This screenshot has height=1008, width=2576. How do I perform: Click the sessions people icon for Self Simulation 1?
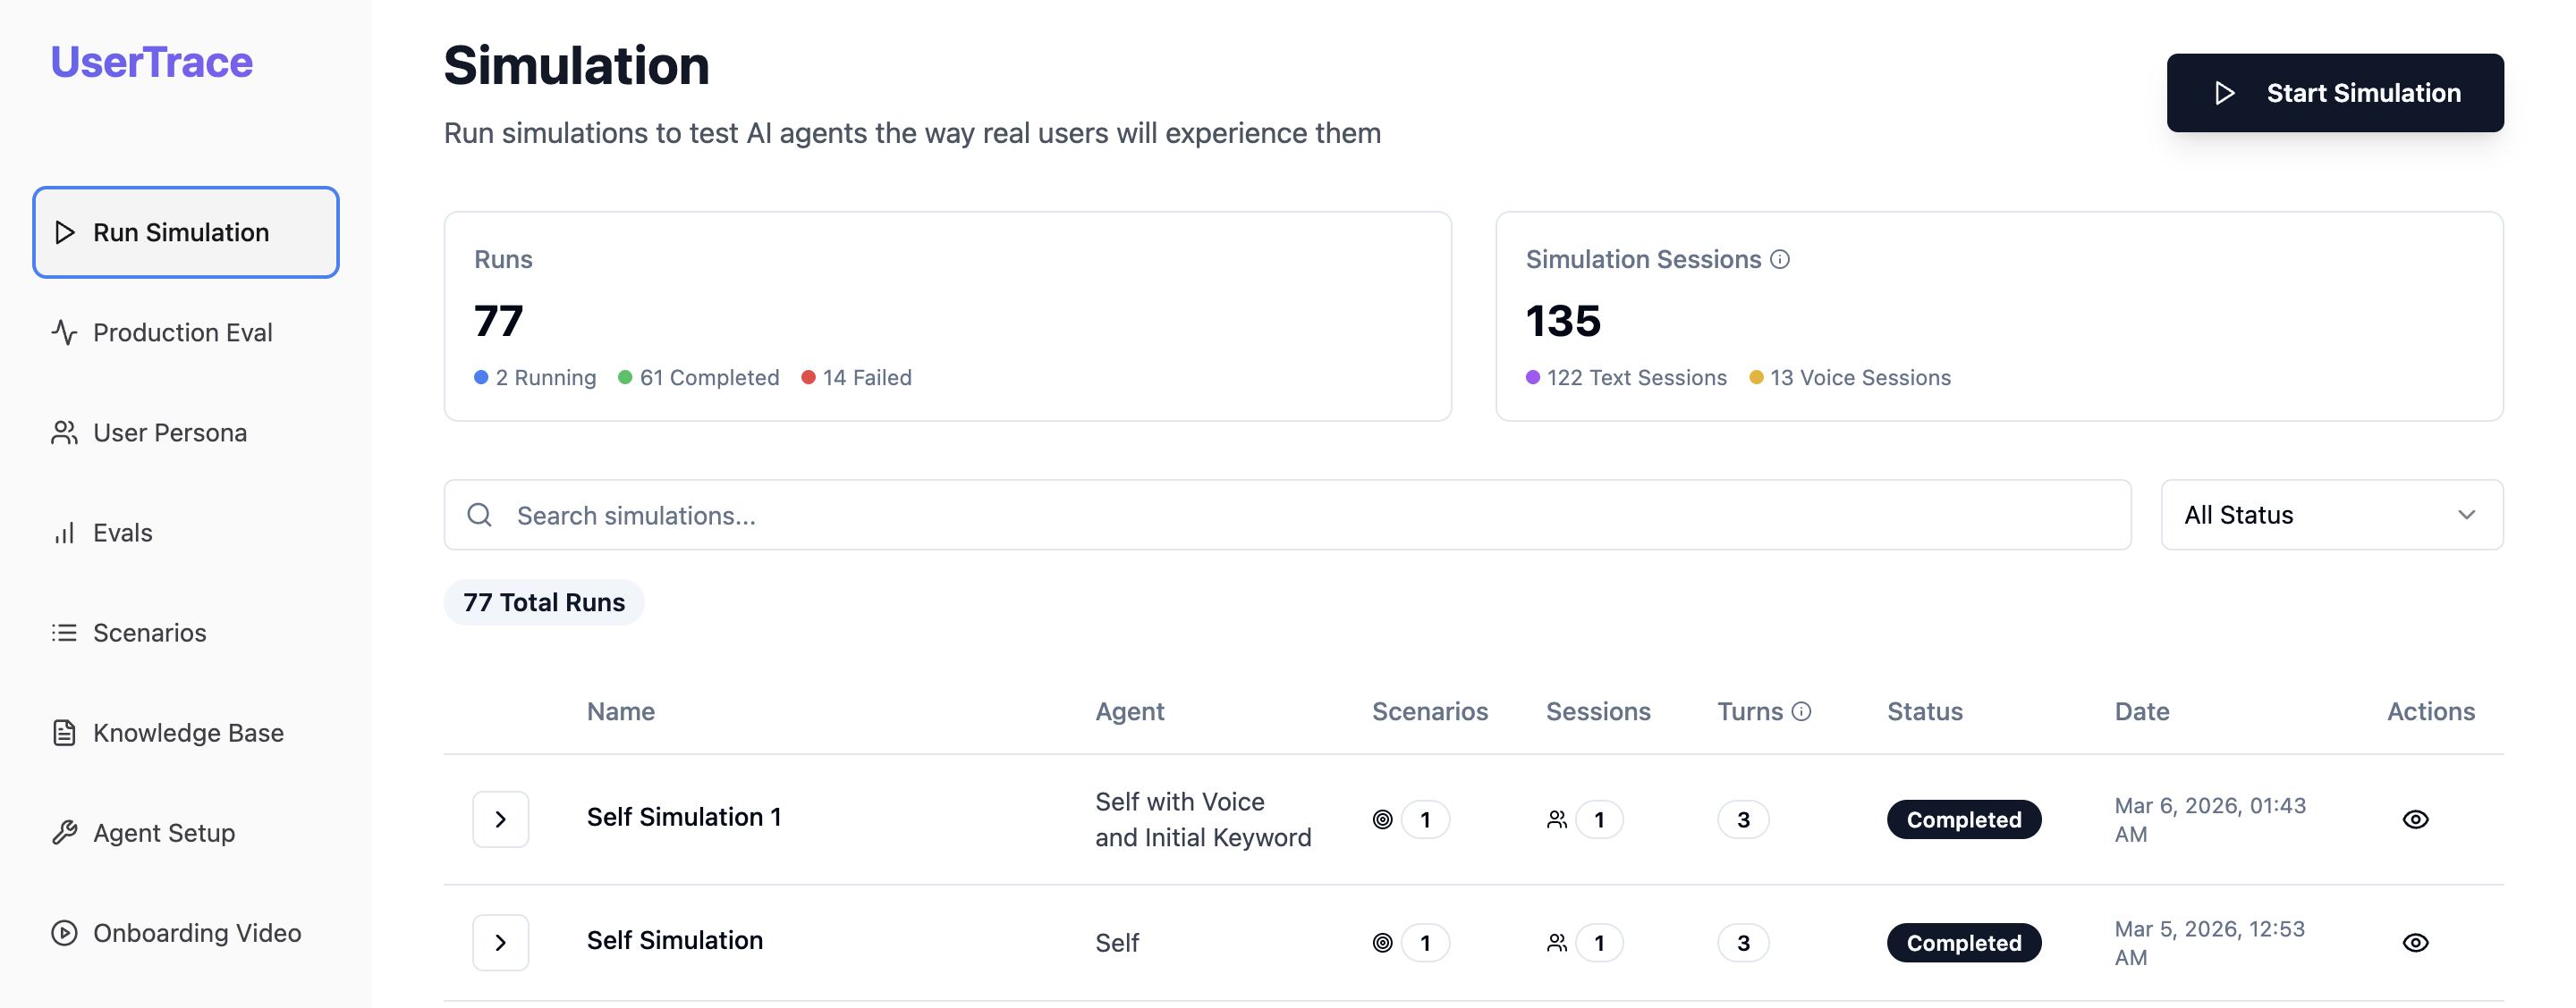(x=1556, y=819)
